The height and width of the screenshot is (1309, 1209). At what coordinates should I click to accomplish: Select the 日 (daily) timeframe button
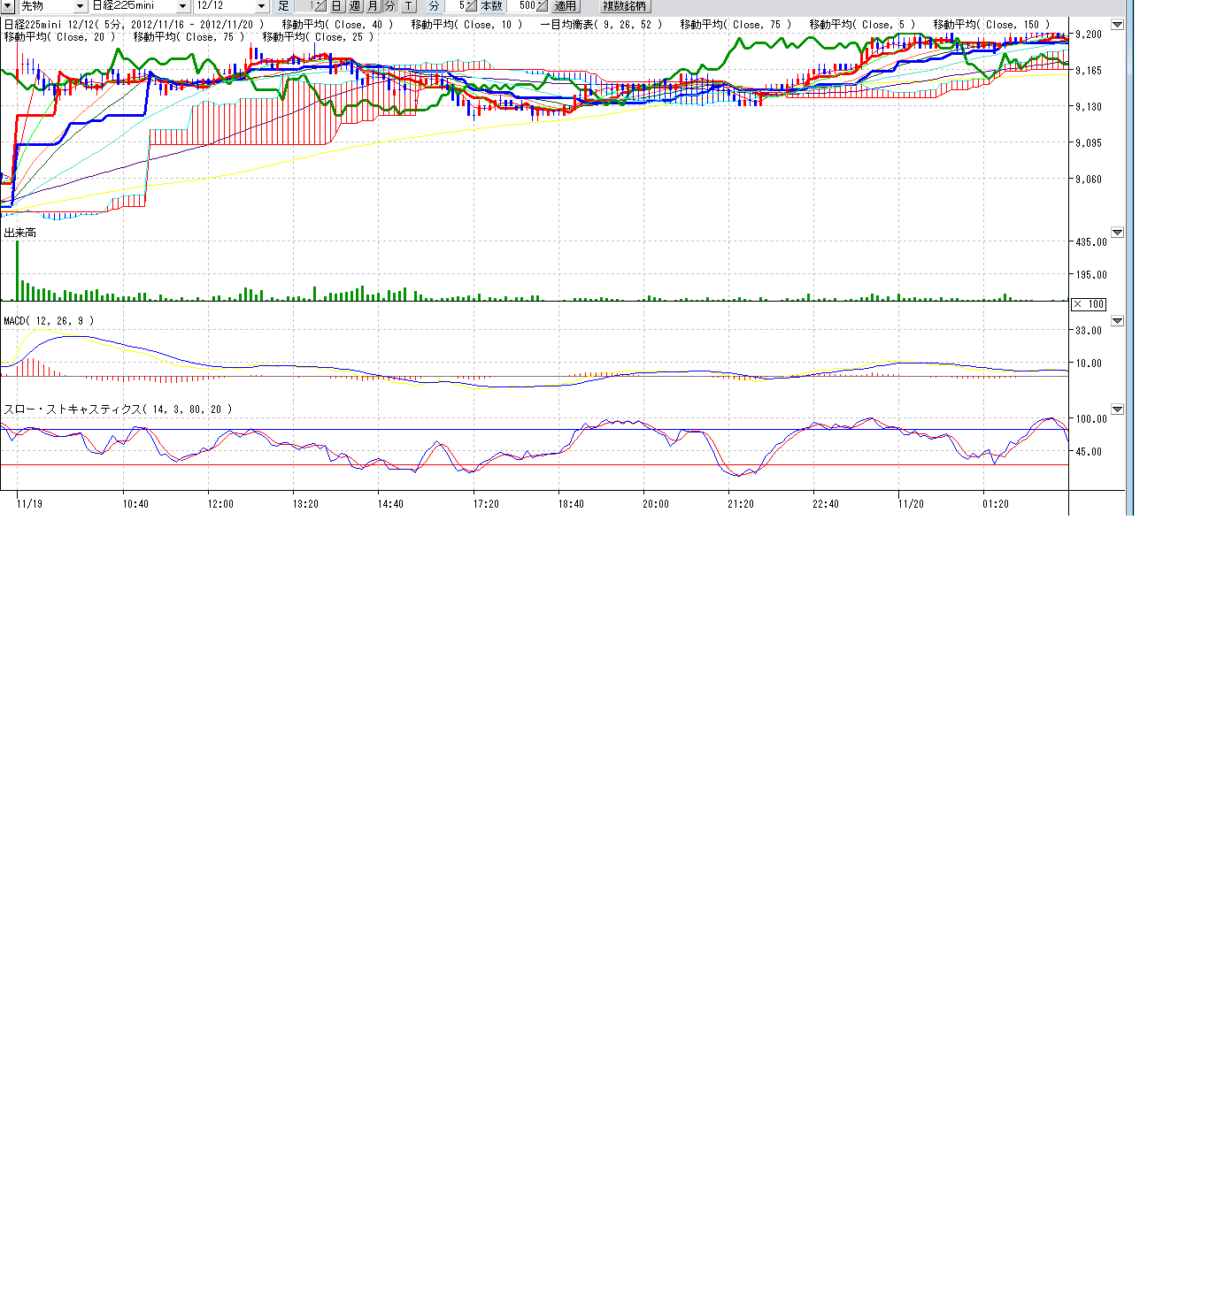(x=336, y=6)
